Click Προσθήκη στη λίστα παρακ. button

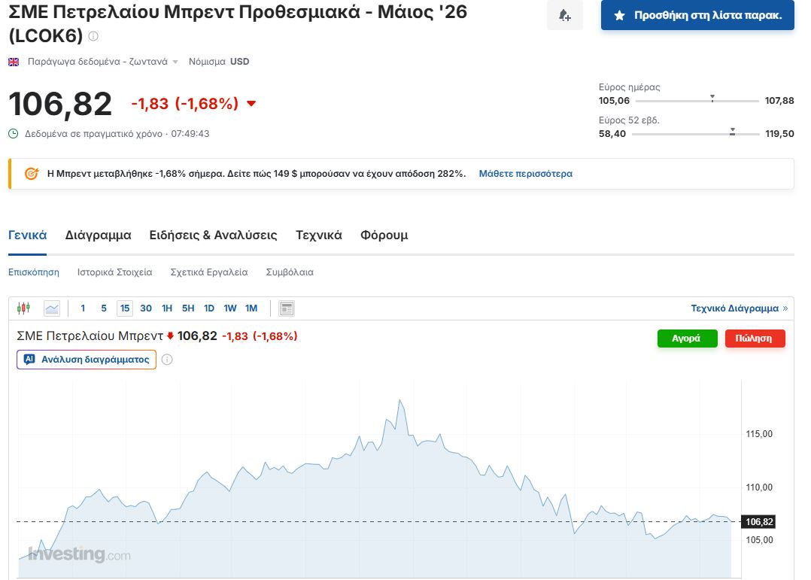click(x=697, y=15)
